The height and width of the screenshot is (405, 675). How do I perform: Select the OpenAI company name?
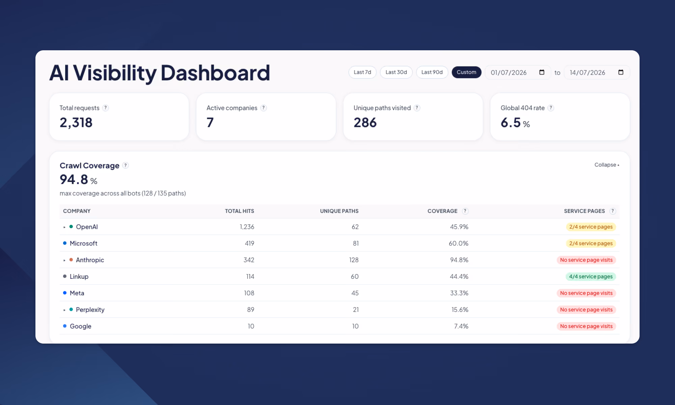[x=87, y=227]
